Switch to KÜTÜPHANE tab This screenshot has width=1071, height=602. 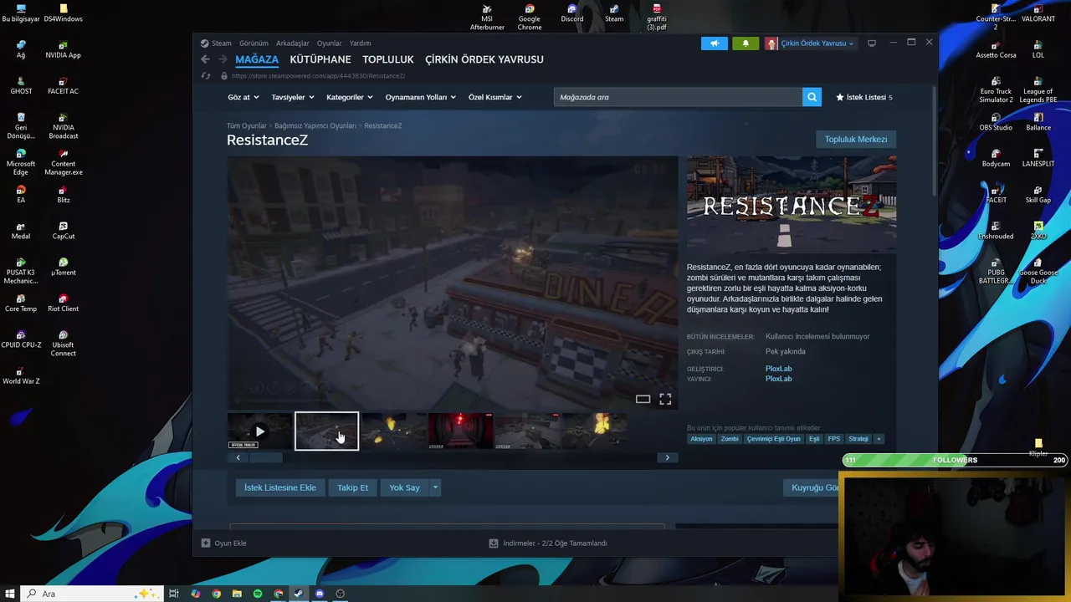320,59
